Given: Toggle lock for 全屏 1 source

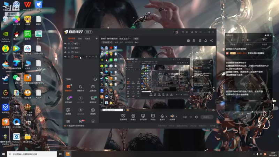Looking at the screenshot, I should (69, 48).
